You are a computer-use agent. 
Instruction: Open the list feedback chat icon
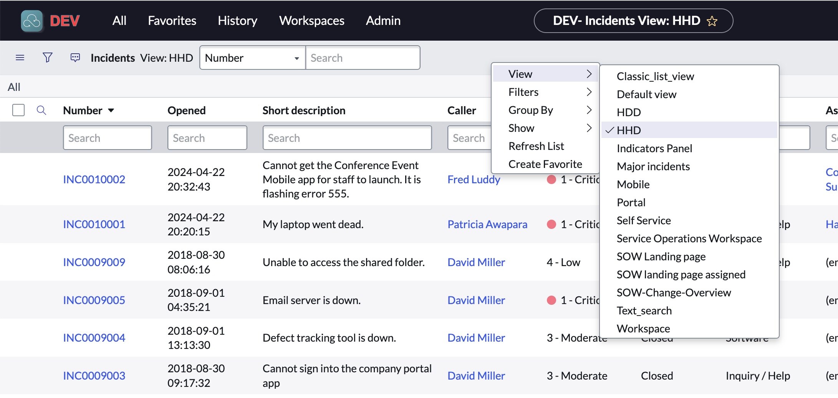(x=75, y=58)
